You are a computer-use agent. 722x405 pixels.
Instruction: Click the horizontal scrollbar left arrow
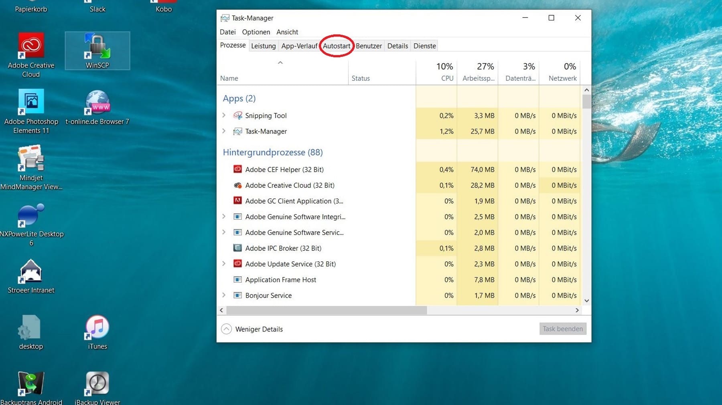(x=221, y=310)
